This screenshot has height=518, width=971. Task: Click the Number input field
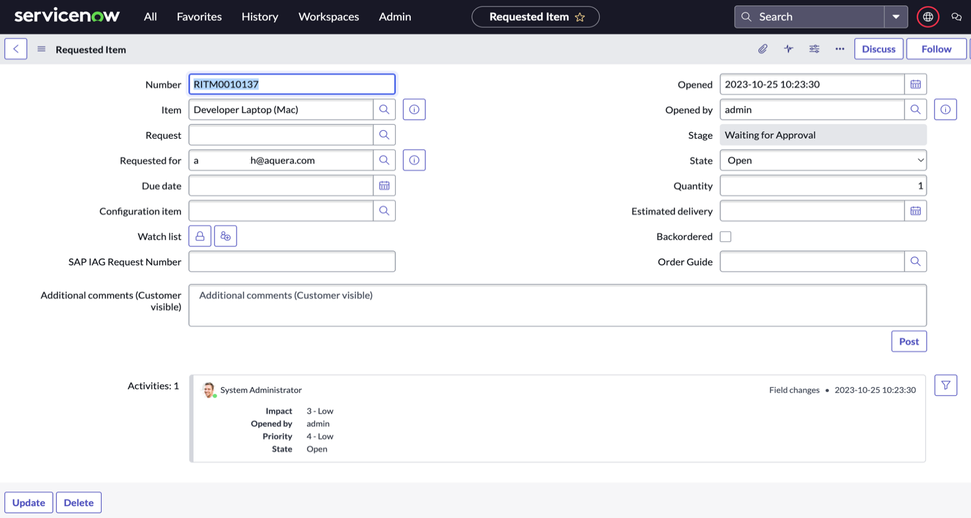coord(292,84)
